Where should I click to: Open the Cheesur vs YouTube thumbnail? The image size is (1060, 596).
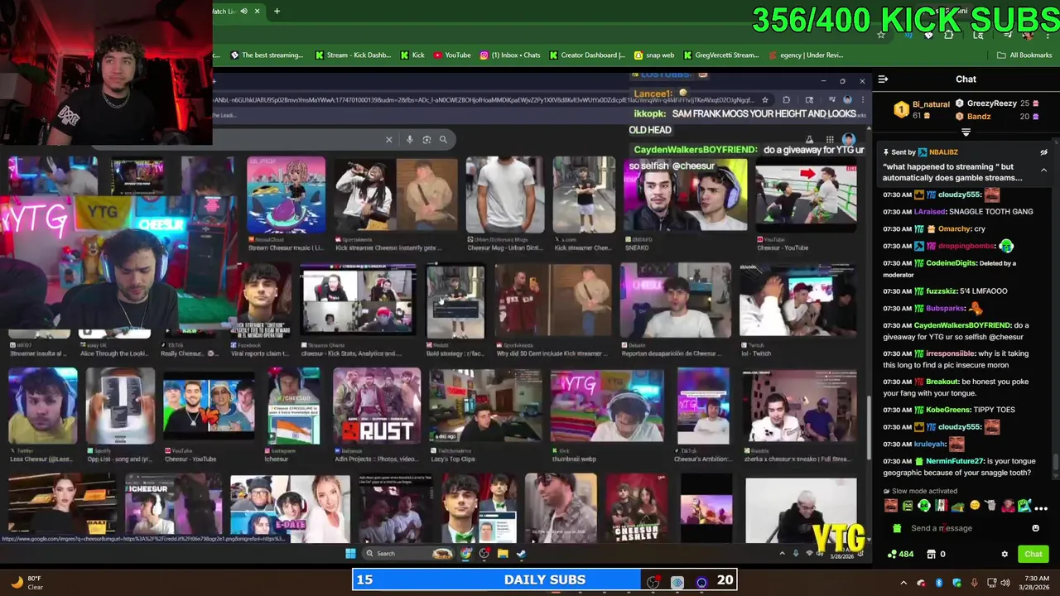[x=209, y=406]
